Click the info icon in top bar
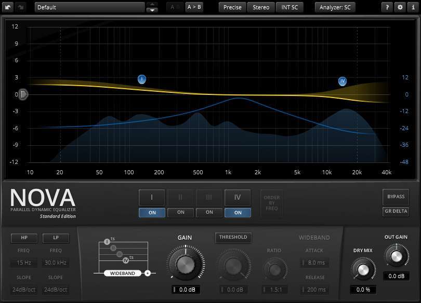421x303 pixels. click(413, 7)
